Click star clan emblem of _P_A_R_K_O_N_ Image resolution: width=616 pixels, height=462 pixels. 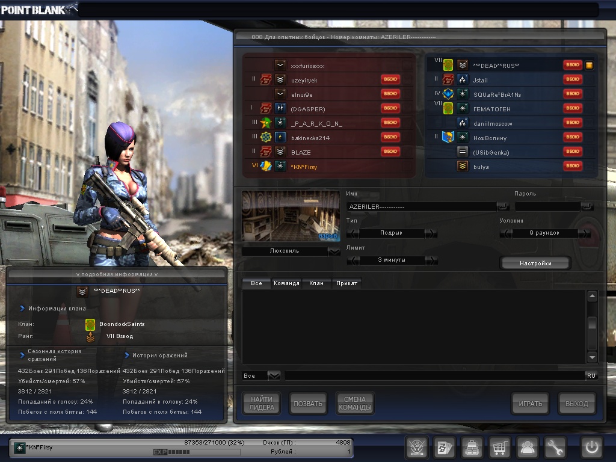266,123
